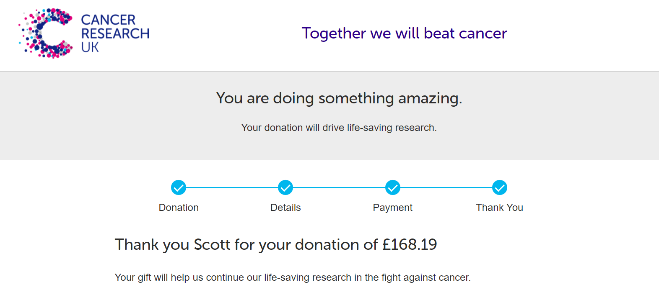
Task: Click the £168.19 donation amount
Action: pos(410,244)
